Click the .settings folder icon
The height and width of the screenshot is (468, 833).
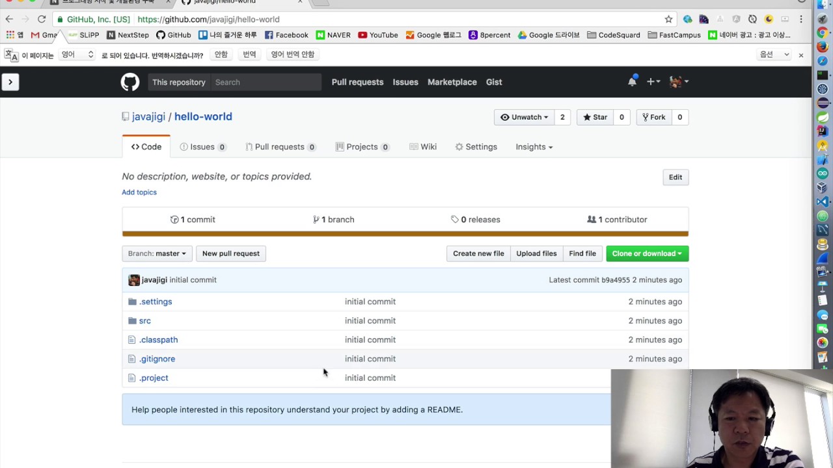[x=132, y=302]
